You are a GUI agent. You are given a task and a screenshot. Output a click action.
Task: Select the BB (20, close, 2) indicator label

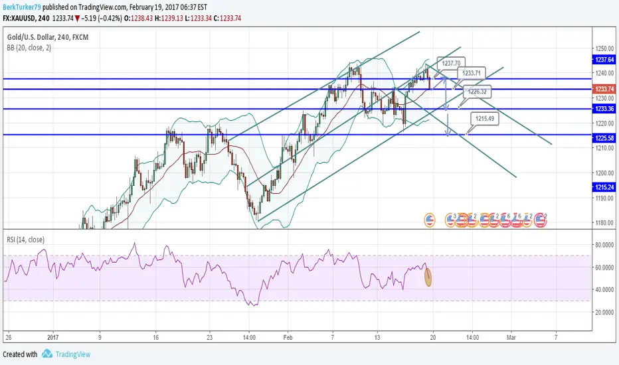[29, 48]
